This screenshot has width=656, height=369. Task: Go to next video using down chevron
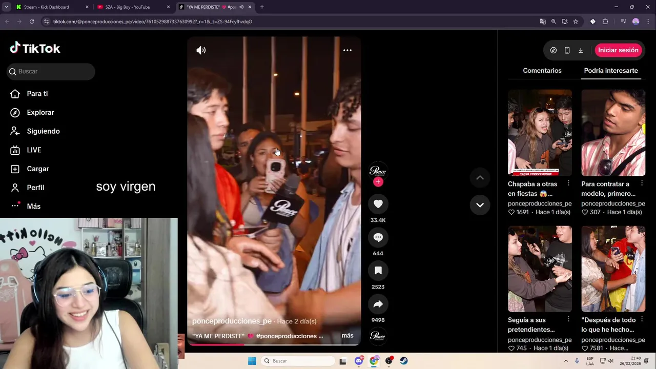[x=480, y=205]
